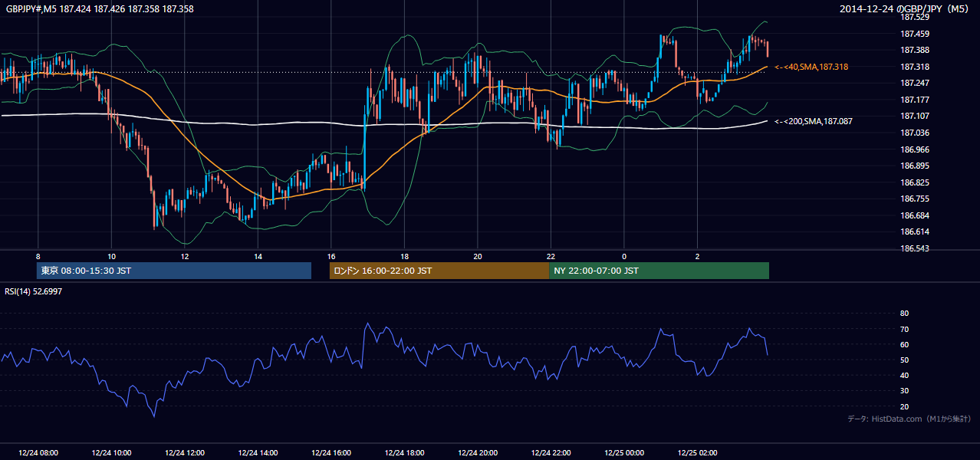Click the 186.755 price axis label

pyautogui.click(x=914, y=199)
